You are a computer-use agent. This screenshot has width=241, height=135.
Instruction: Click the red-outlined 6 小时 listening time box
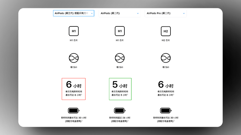coord(74,89)
